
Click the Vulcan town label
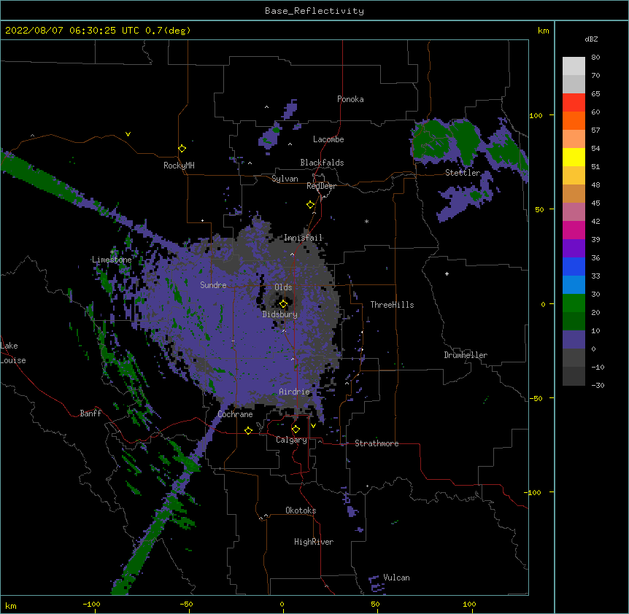396,578
